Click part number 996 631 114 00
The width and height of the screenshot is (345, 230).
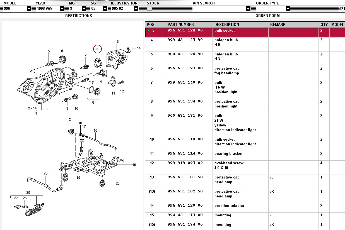[x=185, y=153]
